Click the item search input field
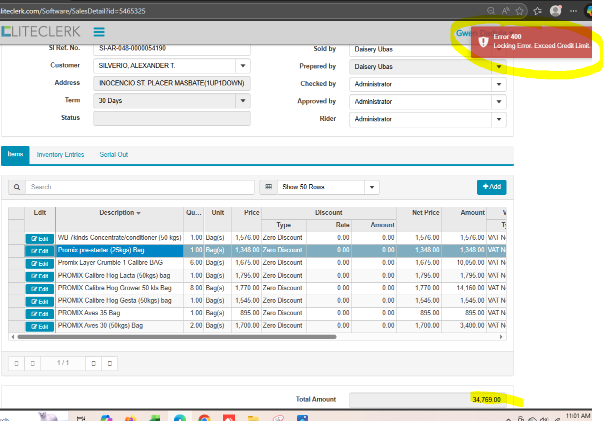The image size is (603, 421). click(x=140, y=187)
